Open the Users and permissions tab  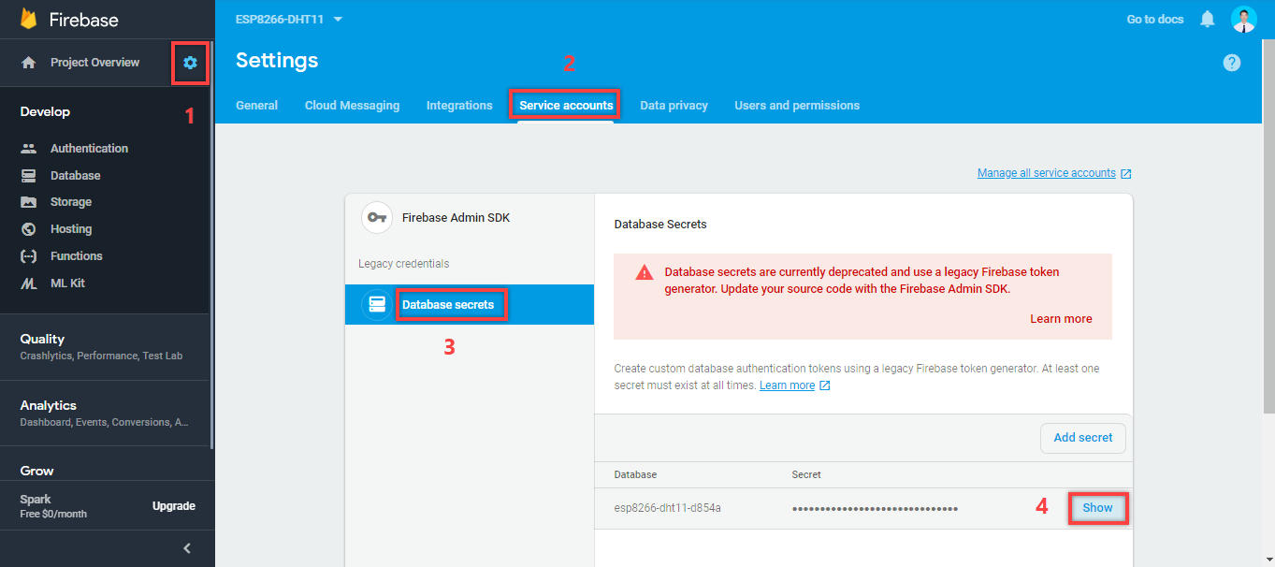click(797, 106)
